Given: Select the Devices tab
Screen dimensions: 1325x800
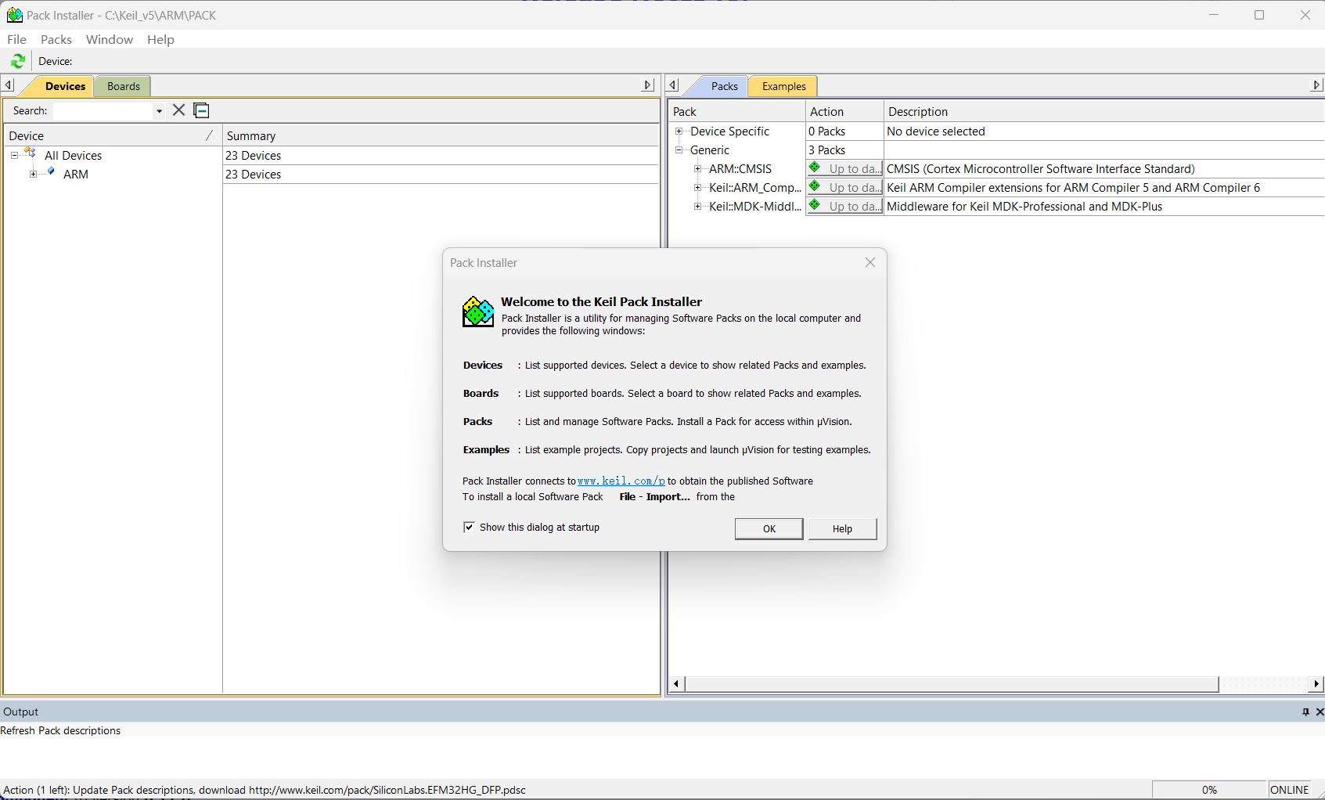Looking at the screenshot, I should click(65, 86).
